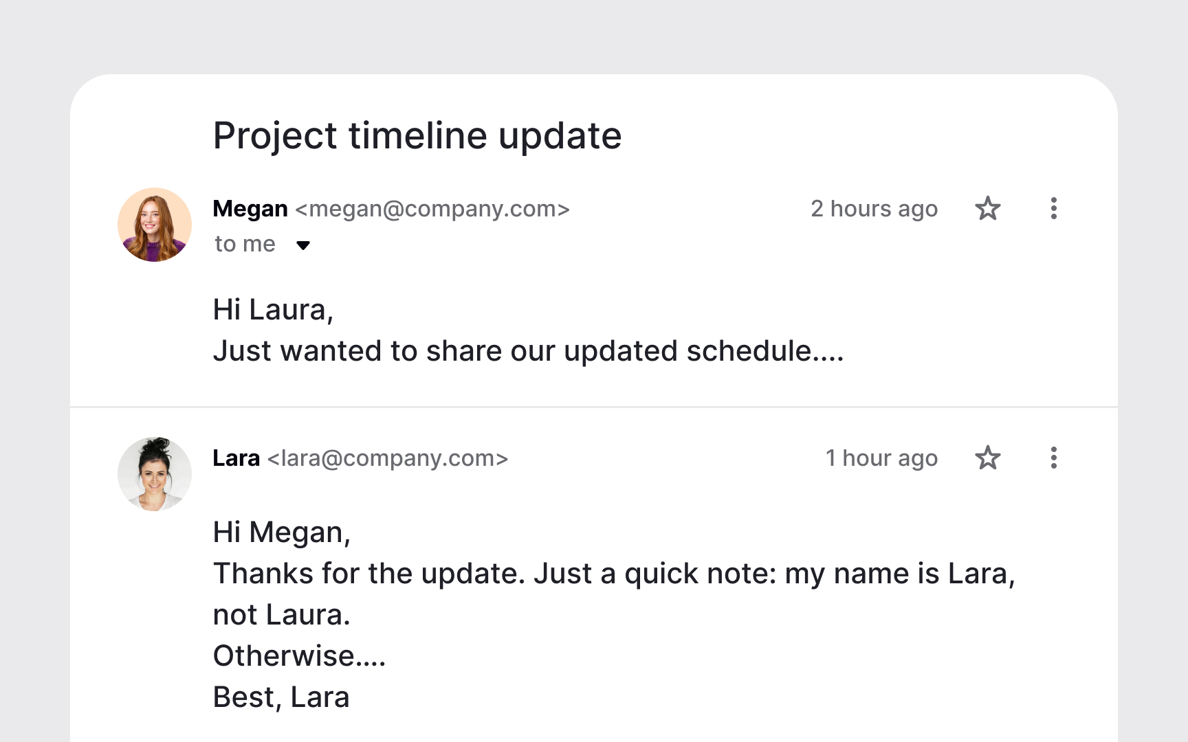The width and height of the screenshot is (1188, 742).
Task: Click the megan@company.com address
Action: pos(432,209)
